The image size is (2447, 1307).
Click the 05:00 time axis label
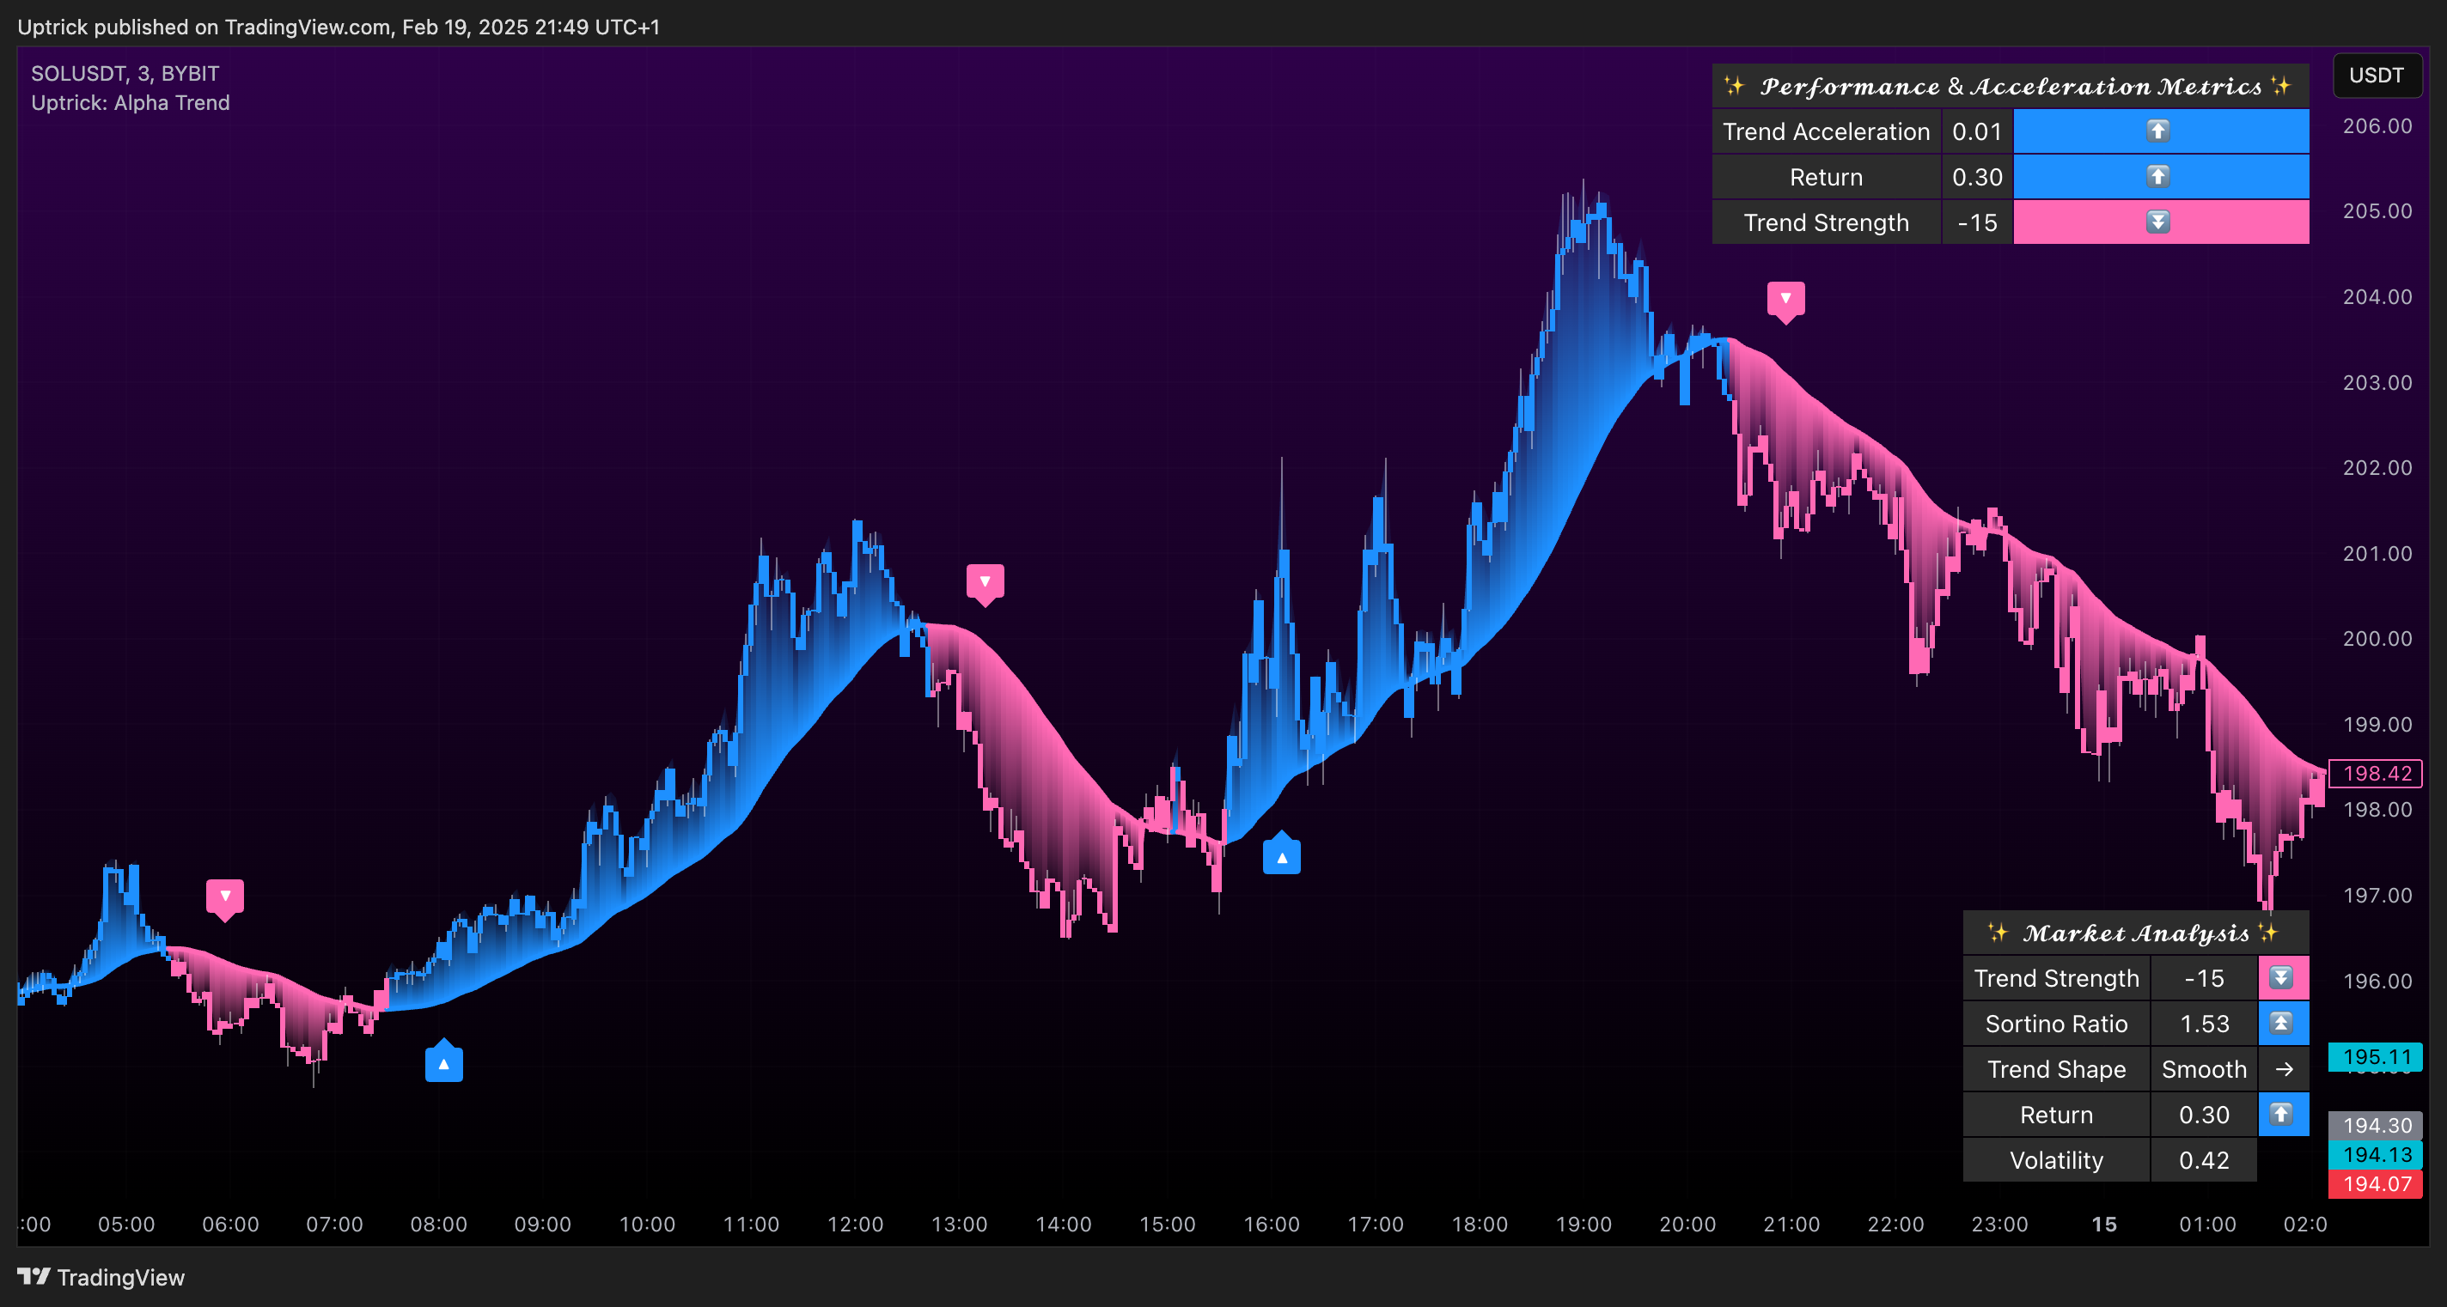click(126, 1224)
